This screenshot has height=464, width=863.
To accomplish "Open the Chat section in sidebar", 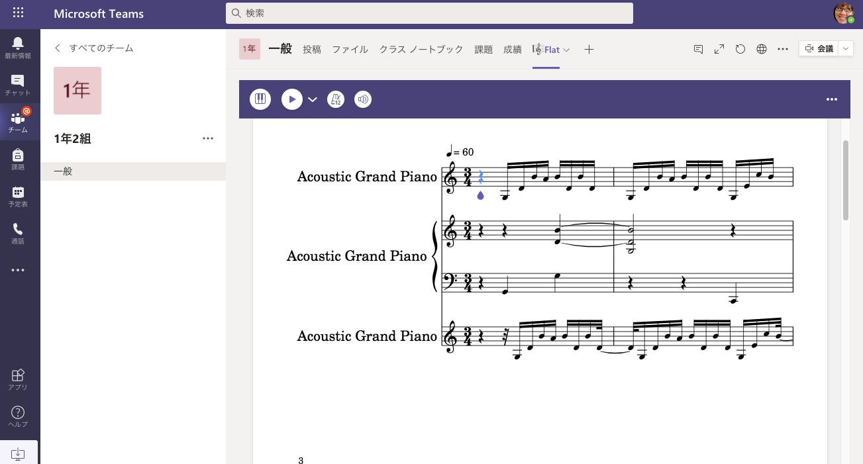I will coord(18,85).
